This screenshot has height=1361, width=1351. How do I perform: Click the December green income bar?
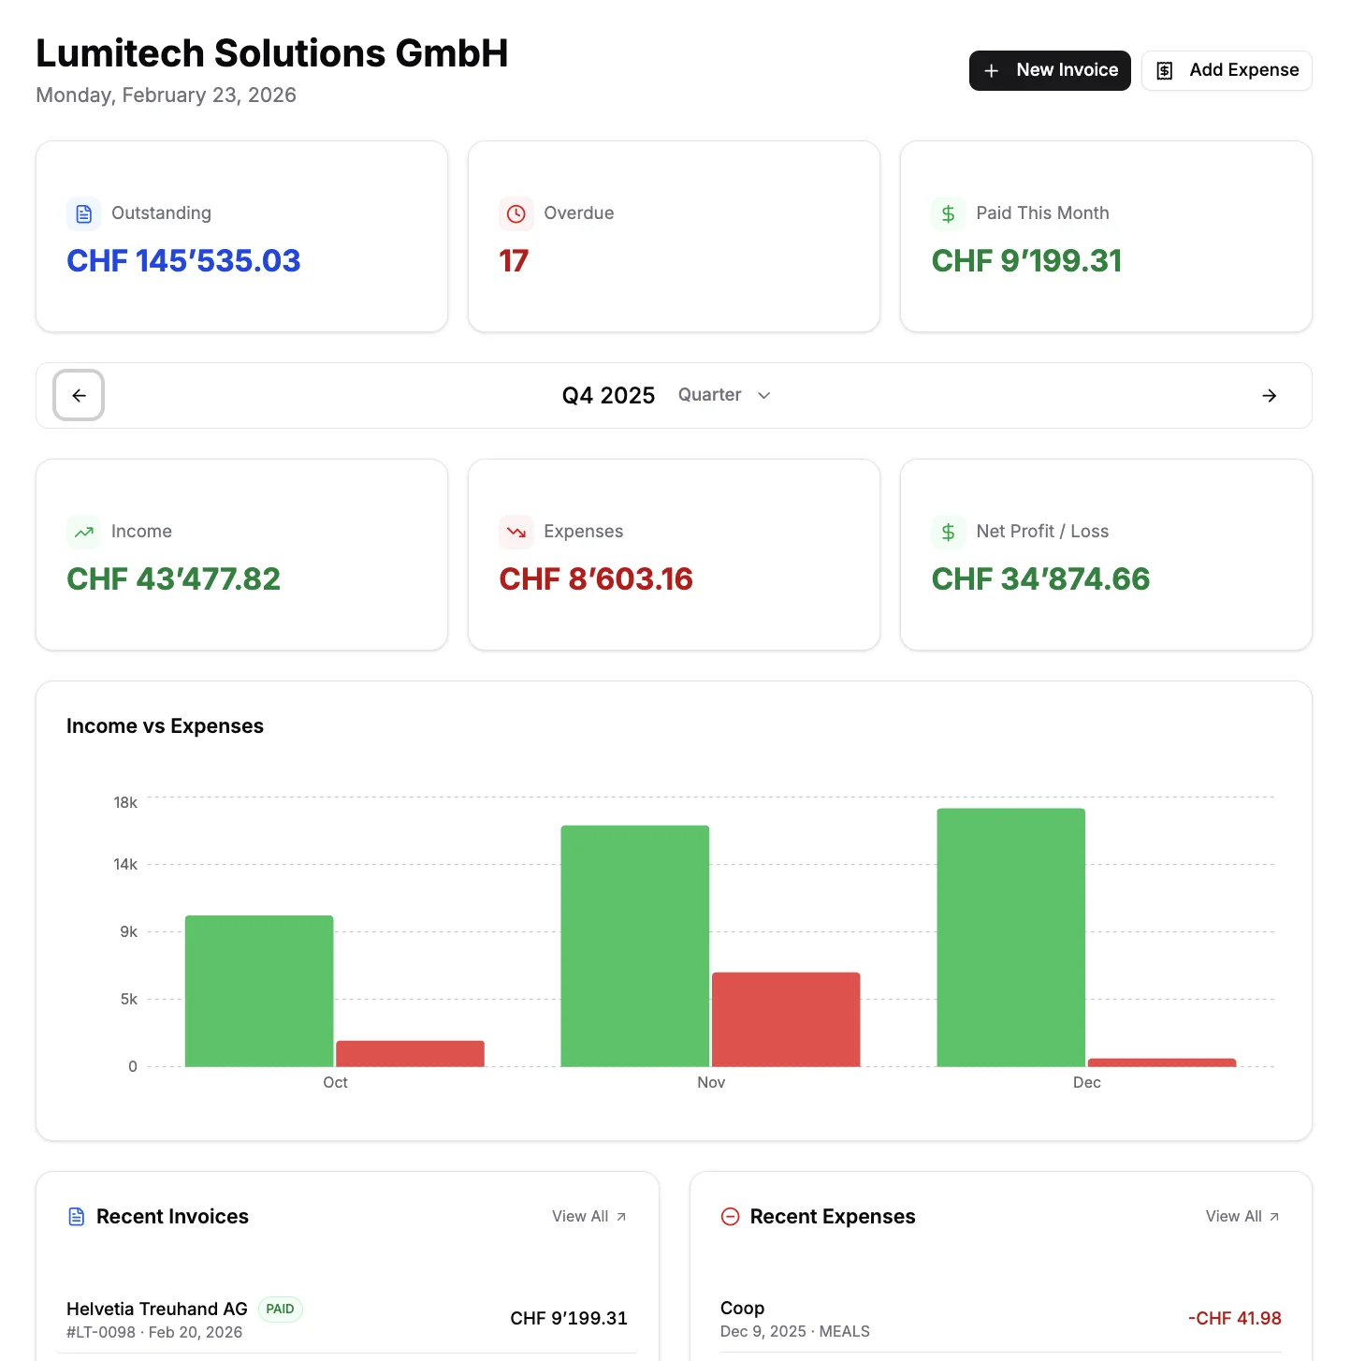coord(1010,937)
